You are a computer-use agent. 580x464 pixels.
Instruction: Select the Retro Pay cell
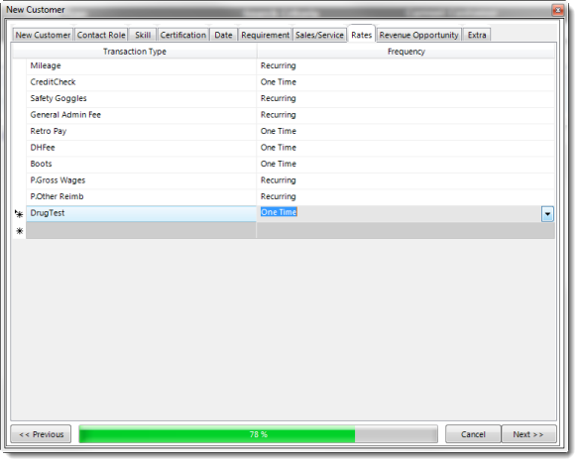click(142, 131)
